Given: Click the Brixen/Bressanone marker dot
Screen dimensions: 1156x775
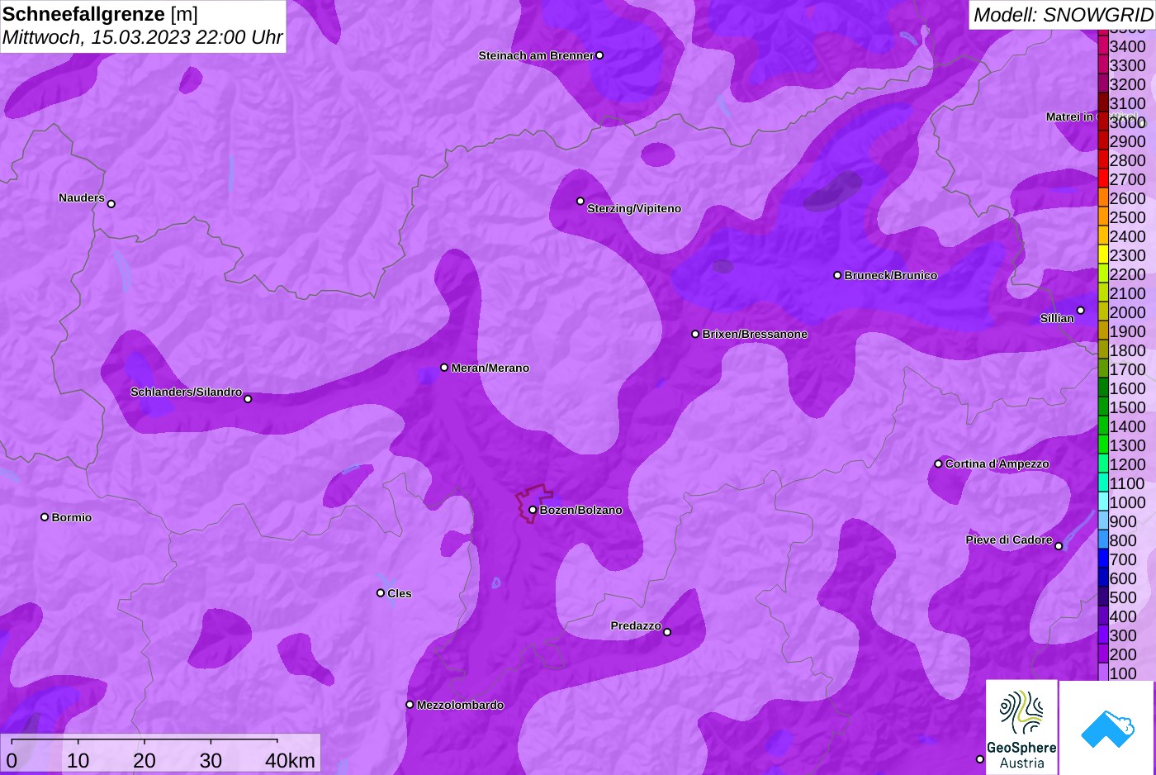Looking at the screenshot, I should 695,334.
